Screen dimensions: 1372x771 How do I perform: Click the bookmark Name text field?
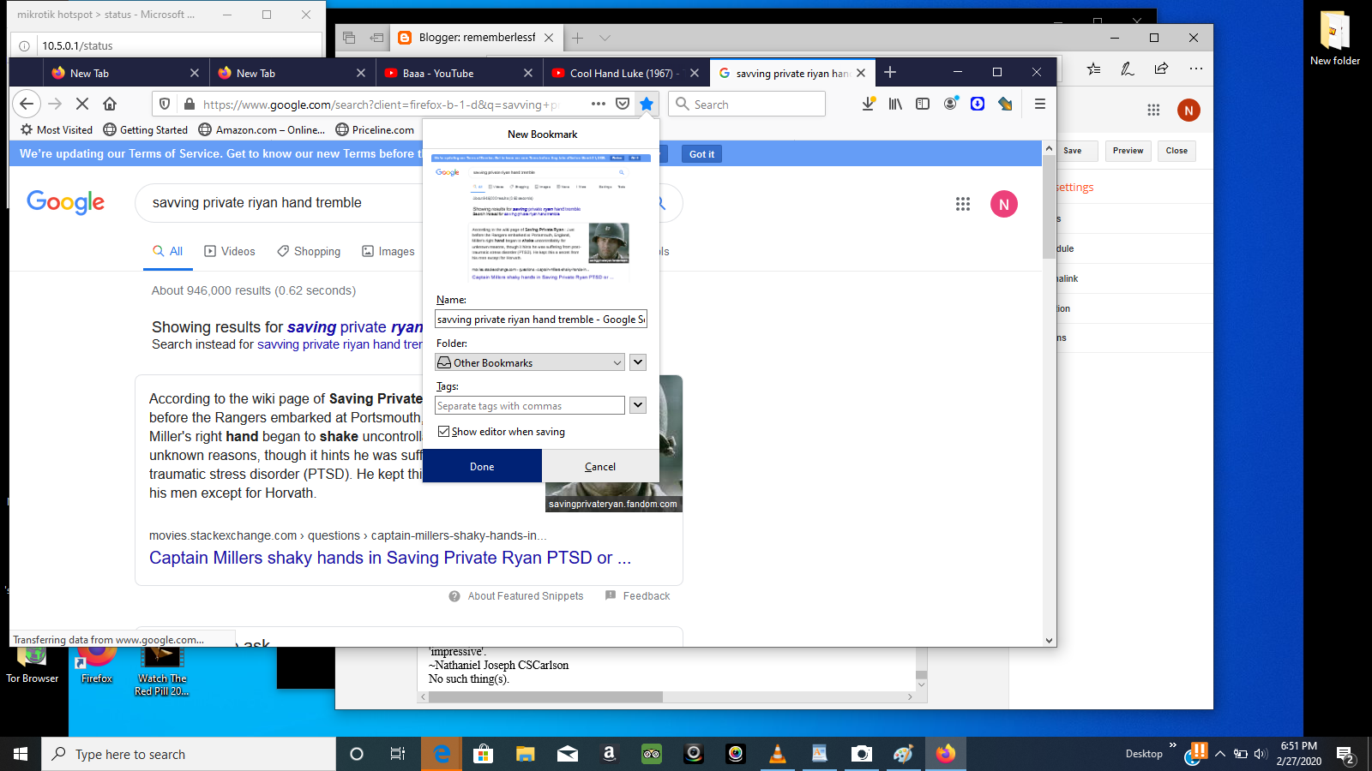tap(541, 319)
